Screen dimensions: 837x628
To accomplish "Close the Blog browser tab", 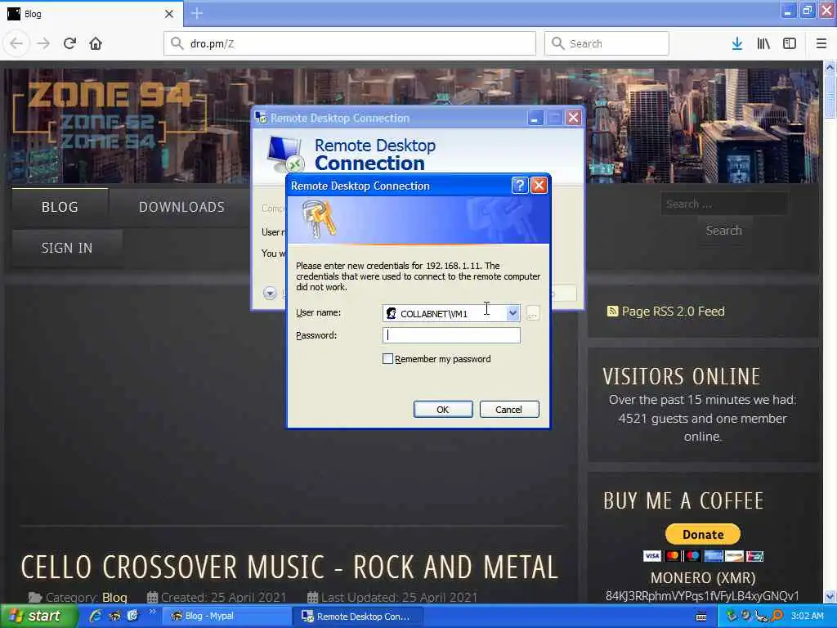I will 169,14.
